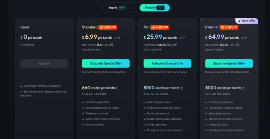Click the Current button on the Basic plan
Screen dimensions: 270x139
(x=44, y=63)
